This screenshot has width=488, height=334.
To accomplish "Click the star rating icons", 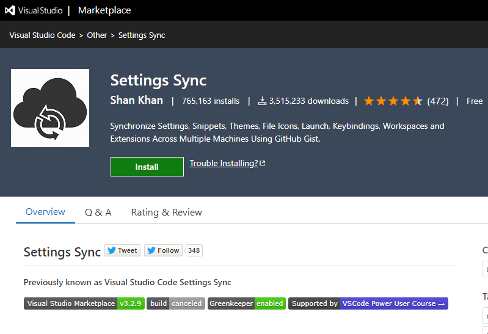I will (393, 101).
